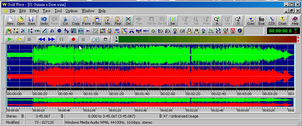The height and width of the screenshot is (126, 302).
Task: Open the Help menu
Action: tap(102, 11)
